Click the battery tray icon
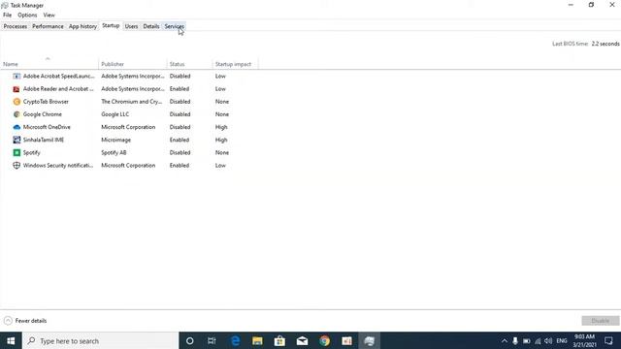 point(526,340)
